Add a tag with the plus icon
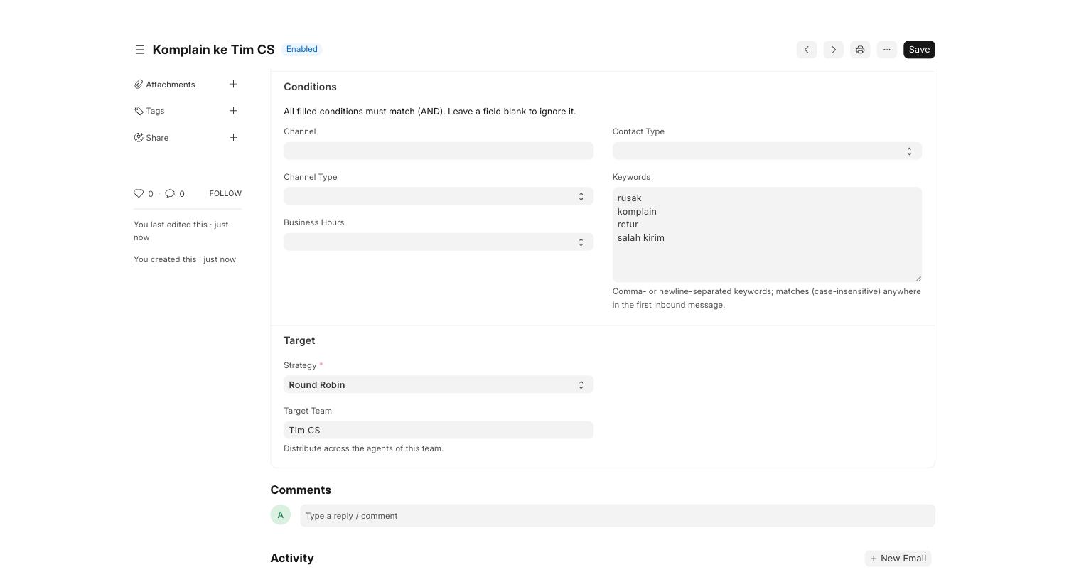This screenshot has height=577, width=1069. 233,111
